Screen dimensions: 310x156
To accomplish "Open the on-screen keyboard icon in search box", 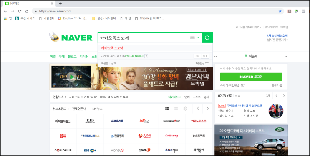I will (x=192, y=38).
